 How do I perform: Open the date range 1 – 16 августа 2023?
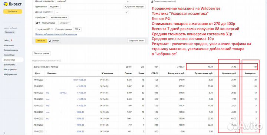point(46,23)
